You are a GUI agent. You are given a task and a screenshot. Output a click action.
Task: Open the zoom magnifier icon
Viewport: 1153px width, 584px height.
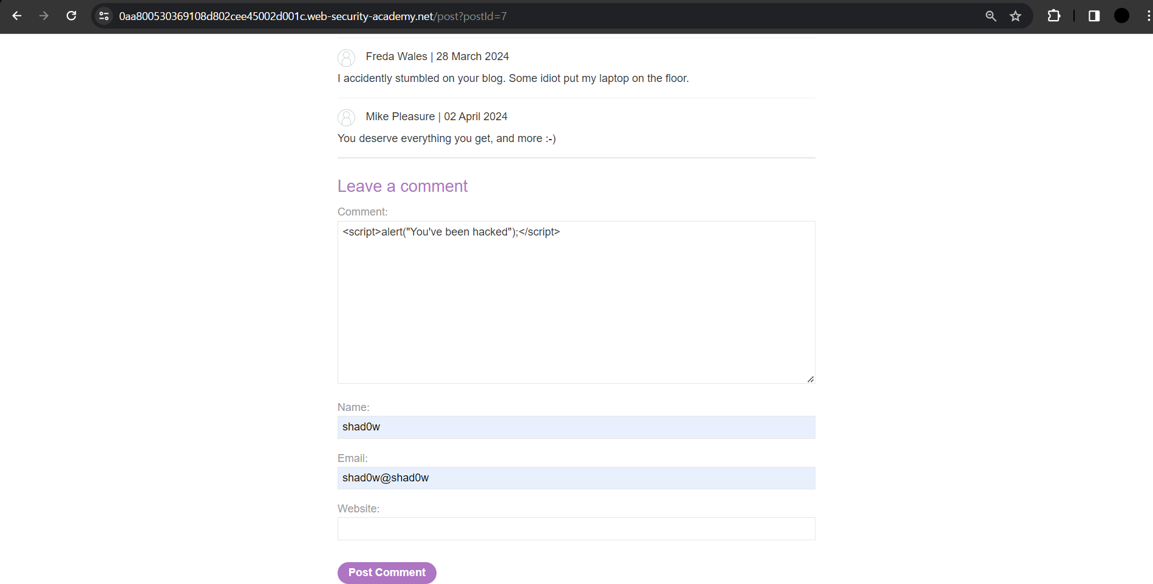coord(991,16)
